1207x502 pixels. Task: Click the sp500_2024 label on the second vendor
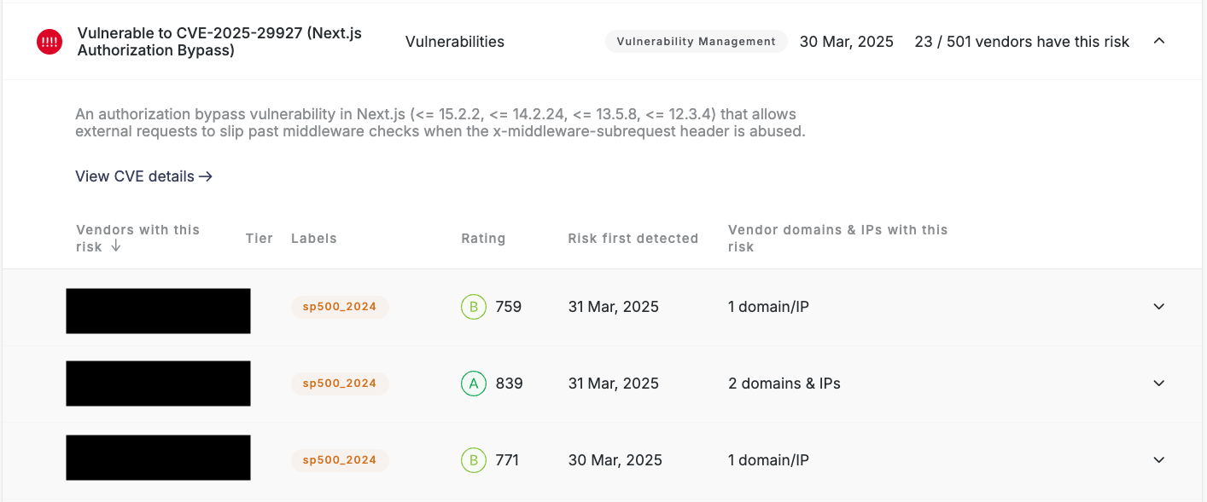(339, 383)
